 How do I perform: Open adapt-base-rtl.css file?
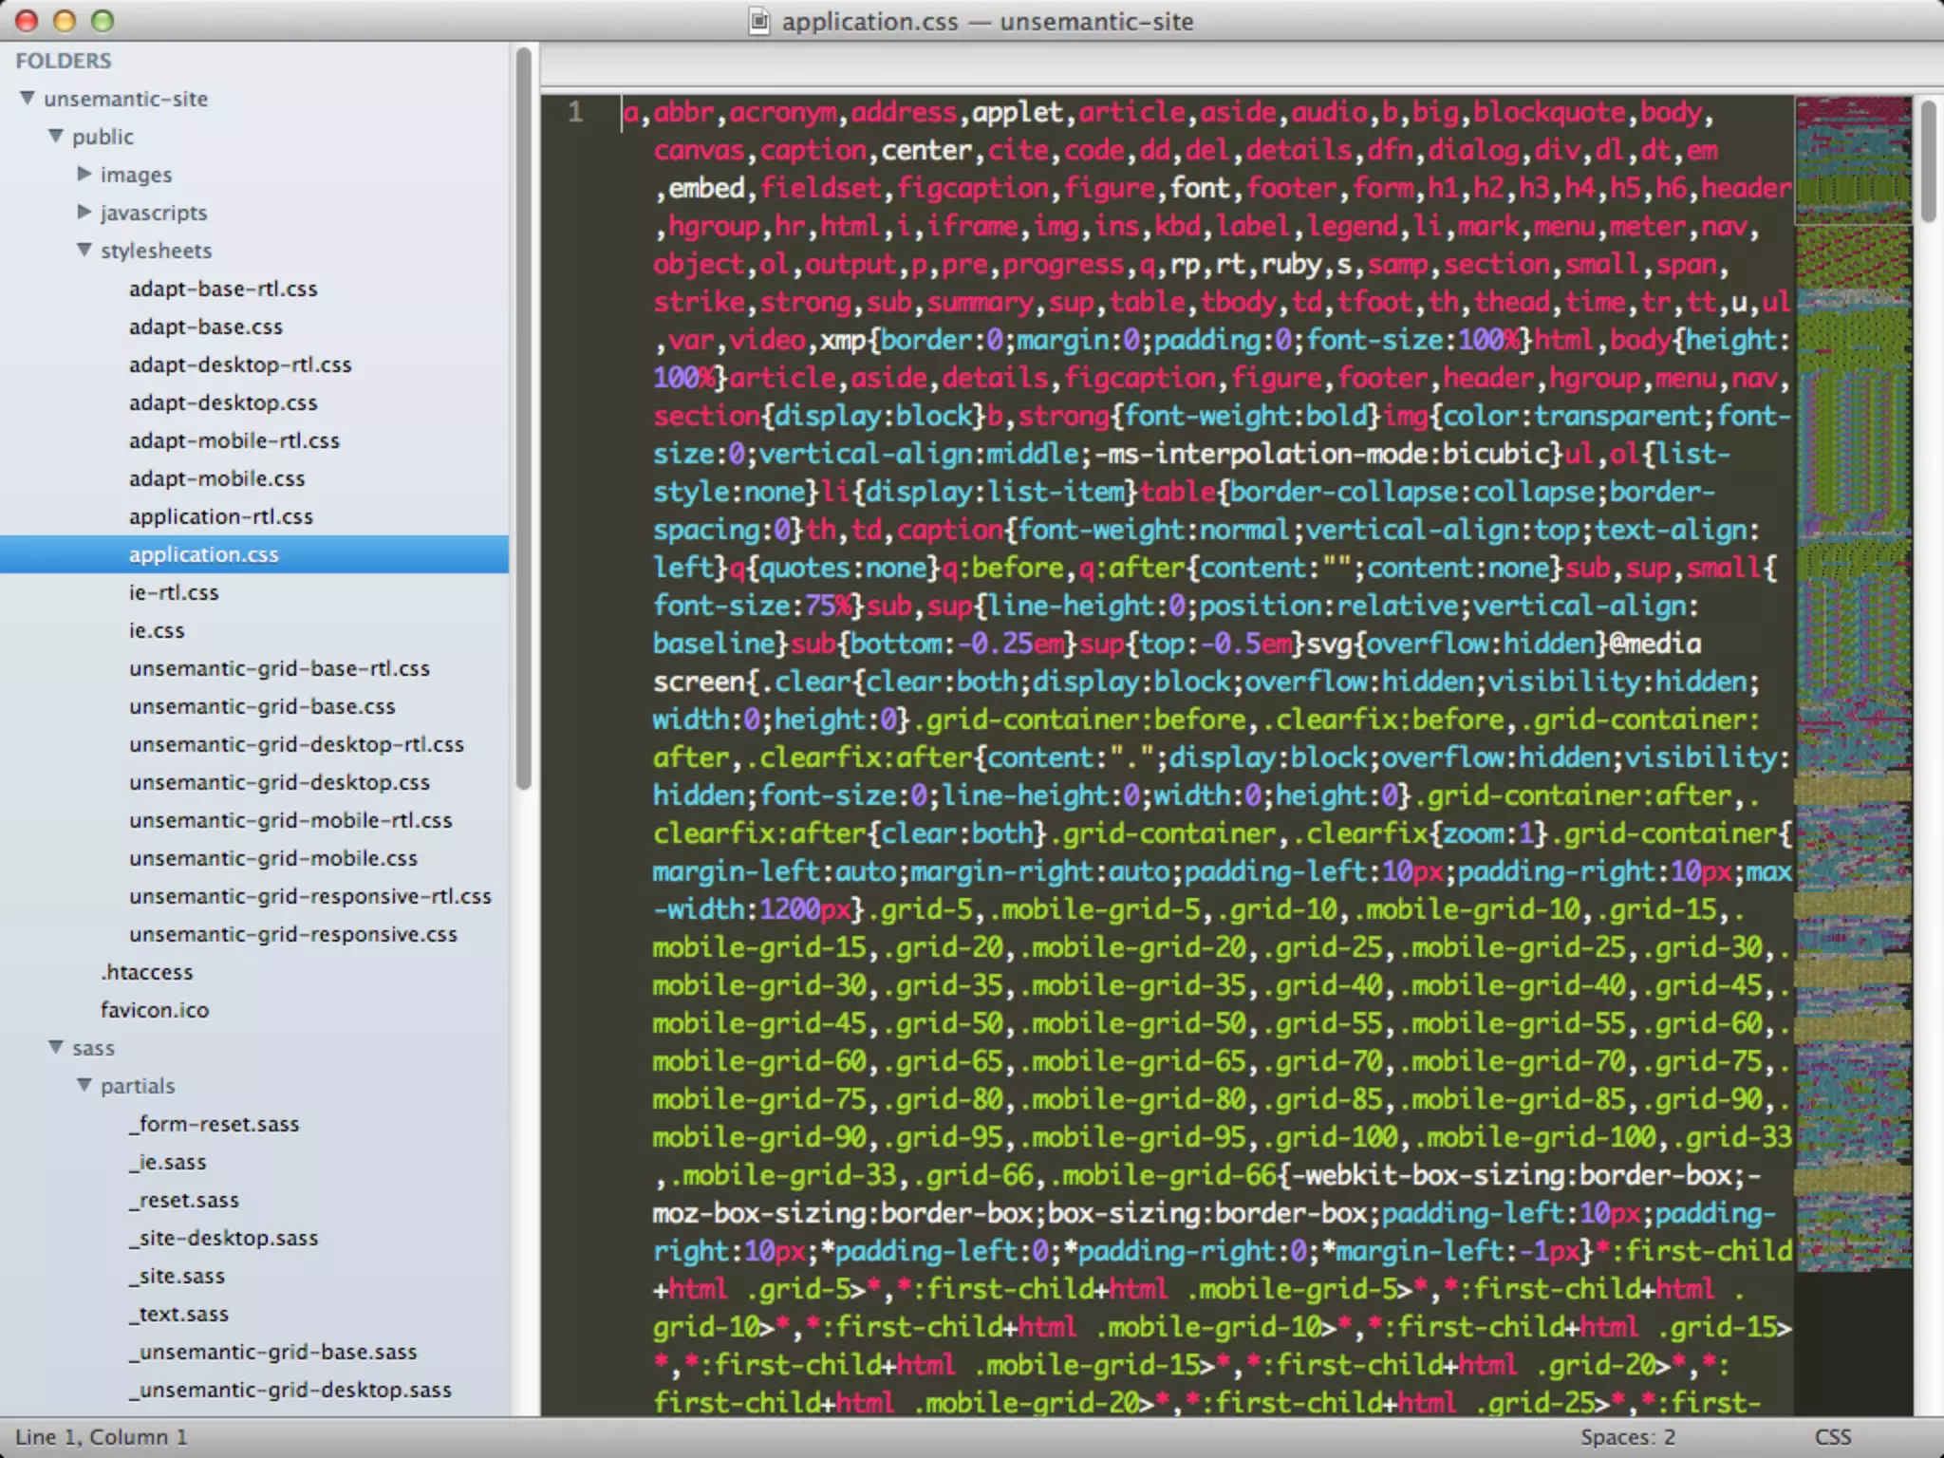point(223,289)
